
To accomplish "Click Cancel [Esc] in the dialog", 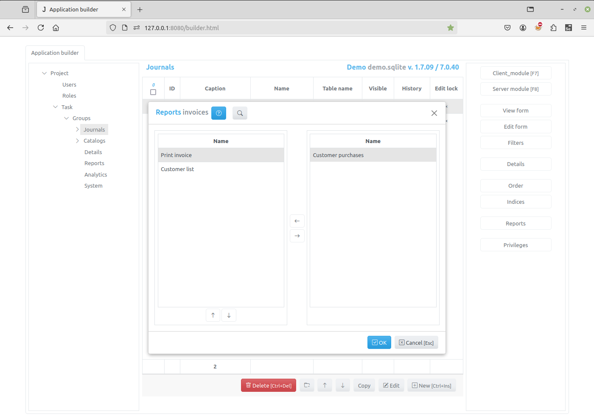I will click(416, 342).
